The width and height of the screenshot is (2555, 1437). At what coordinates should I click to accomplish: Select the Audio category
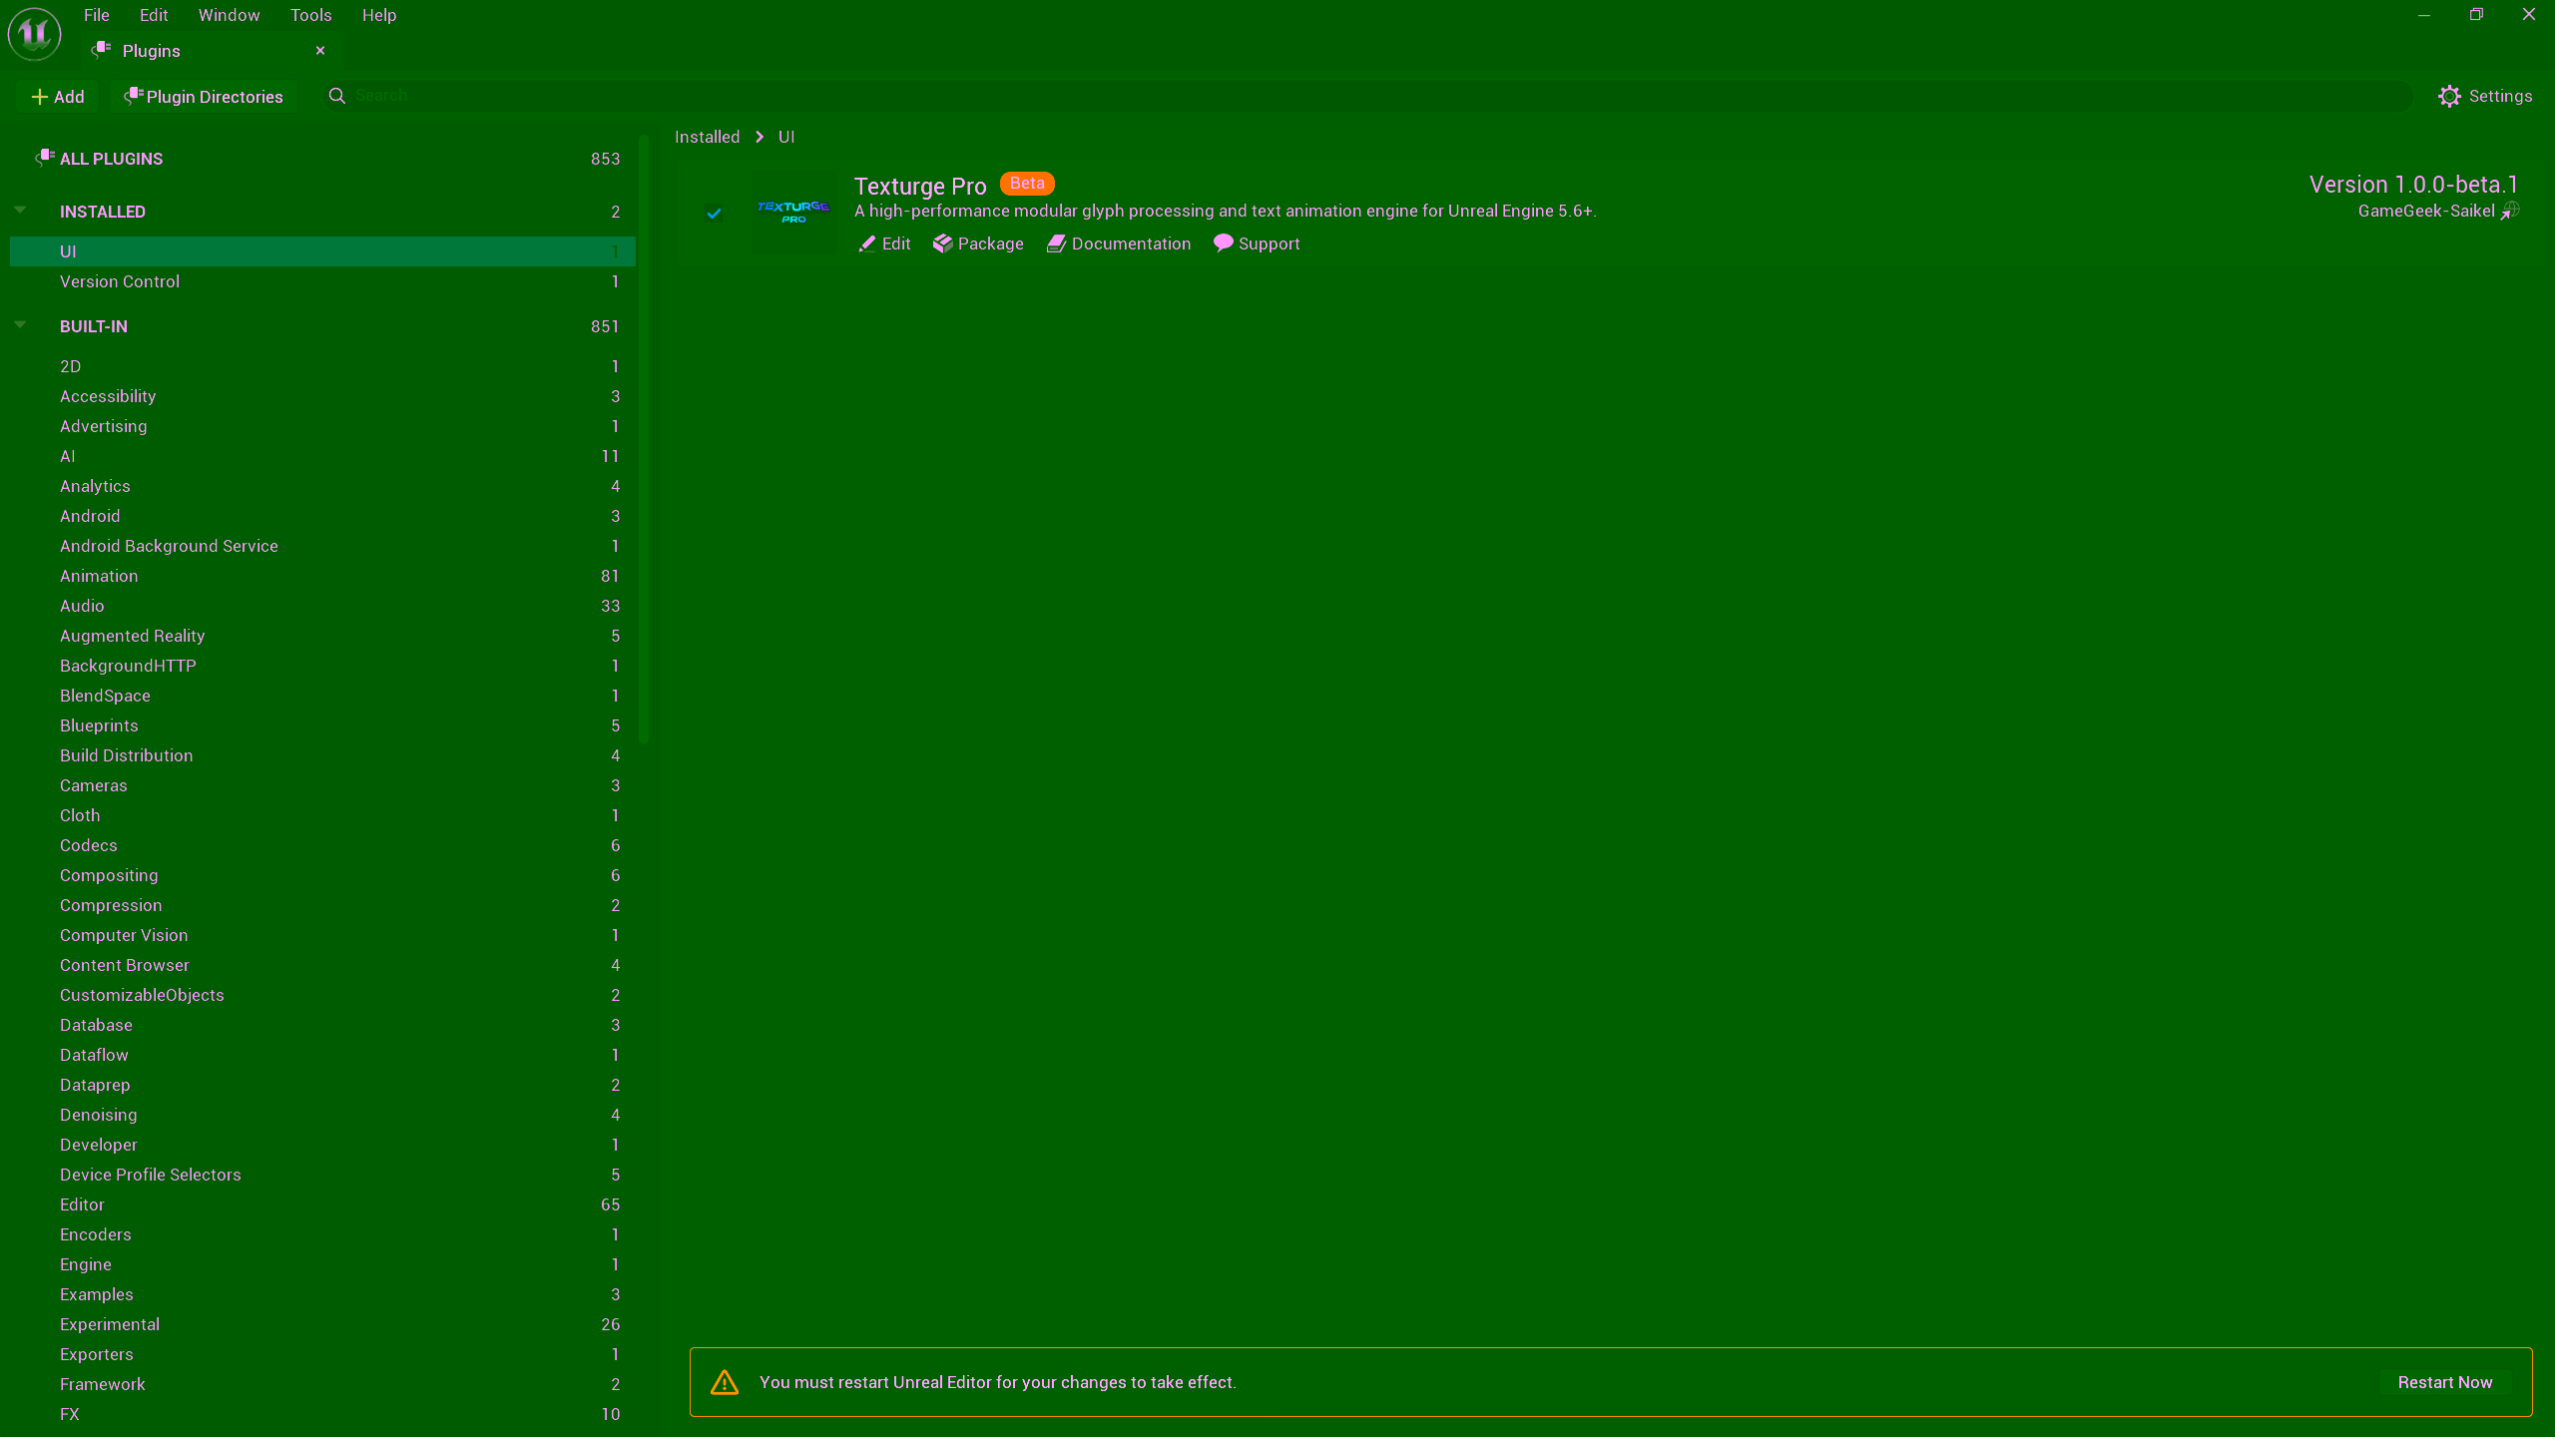click(x=322, y=606)
